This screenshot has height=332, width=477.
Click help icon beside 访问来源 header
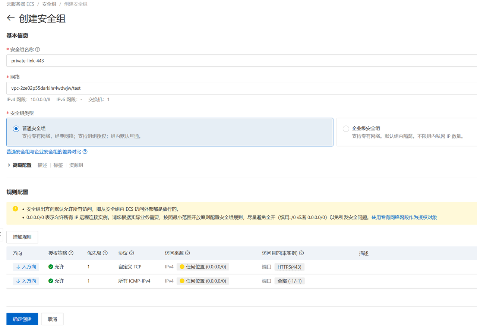[x=187, y=253]
